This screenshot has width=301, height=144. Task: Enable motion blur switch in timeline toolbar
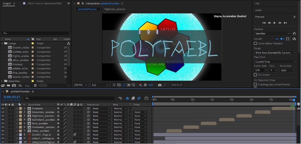139,98
